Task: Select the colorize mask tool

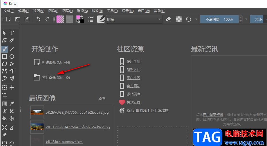Action: coord(4,111)
